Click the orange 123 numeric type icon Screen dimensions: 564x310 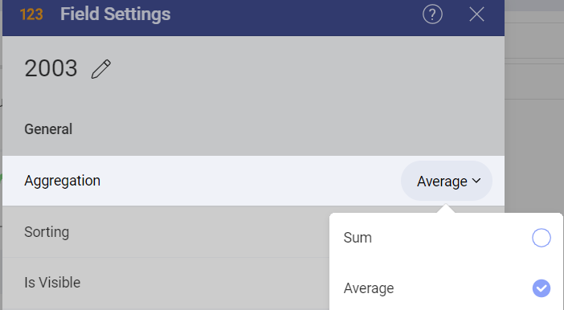coord(31,14)
